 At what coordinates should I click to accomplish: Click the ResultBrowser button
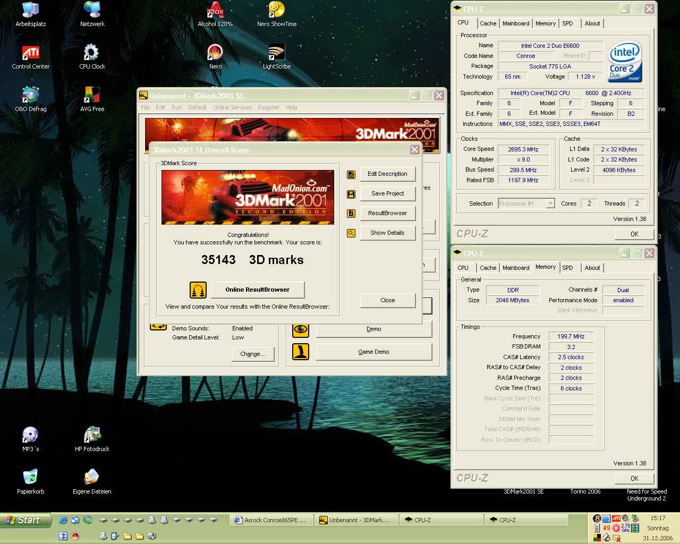pyautogui.click(x=387, y=214)
